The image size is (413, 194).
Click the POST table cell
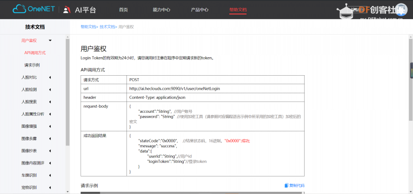[x=215, y=80]
